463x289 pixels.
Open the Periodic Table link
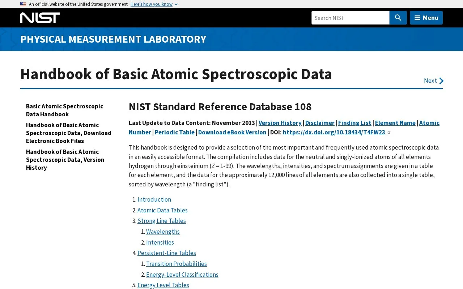[175, 132]
